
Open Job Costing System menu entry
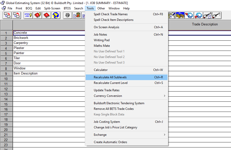tap(107, 122)
